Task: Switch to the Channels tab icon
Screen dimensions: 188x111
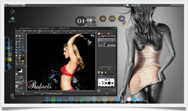Action: pyautogui.click(x=102, y=34)
